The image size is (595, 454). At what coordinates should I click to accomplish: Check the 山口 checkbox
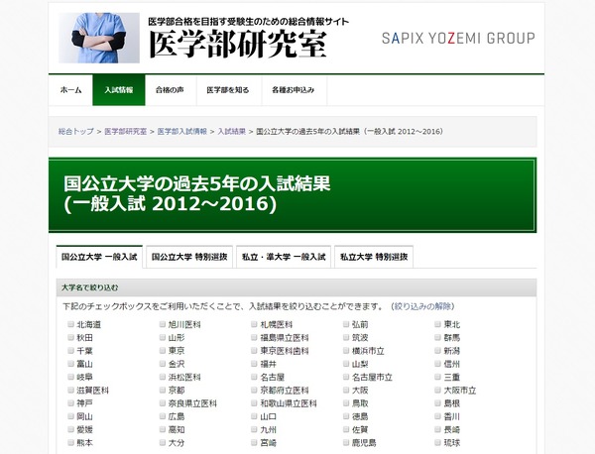click(254, 416)
